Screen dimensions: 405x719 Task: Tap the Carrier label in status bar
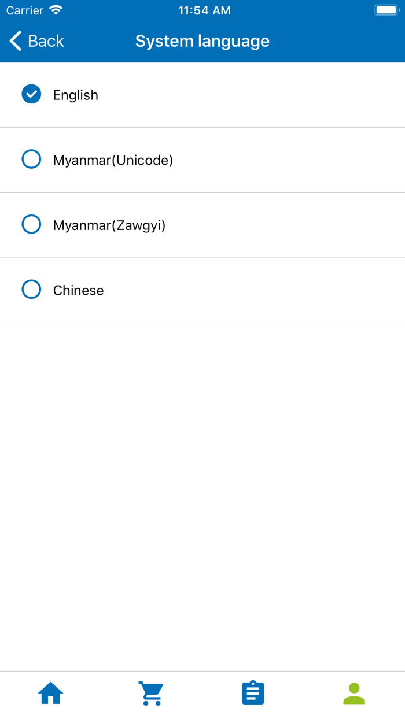tap(24, 10)
